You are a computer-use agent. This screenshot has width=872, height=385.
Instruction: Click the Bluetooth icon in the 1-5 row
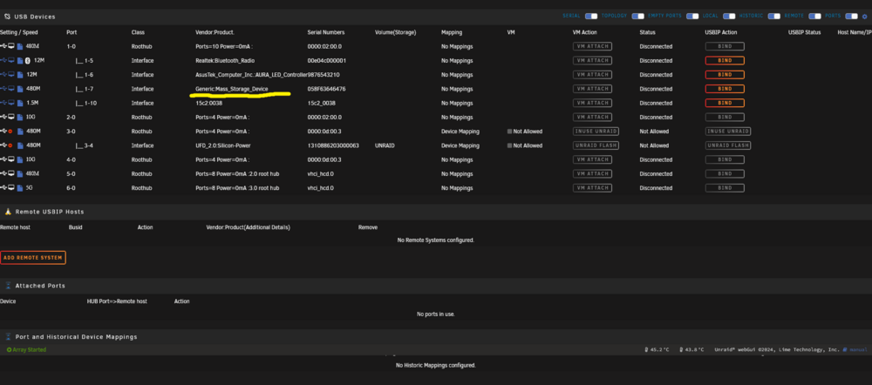[x=28, y=61]
